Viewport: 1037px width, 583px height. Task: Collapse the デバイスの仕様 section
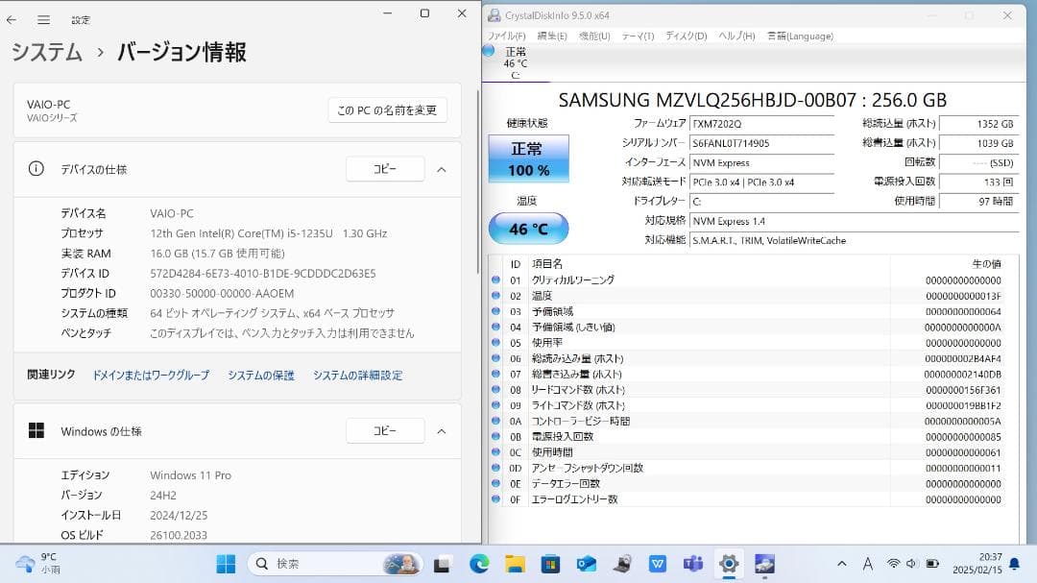coord(441,168)
